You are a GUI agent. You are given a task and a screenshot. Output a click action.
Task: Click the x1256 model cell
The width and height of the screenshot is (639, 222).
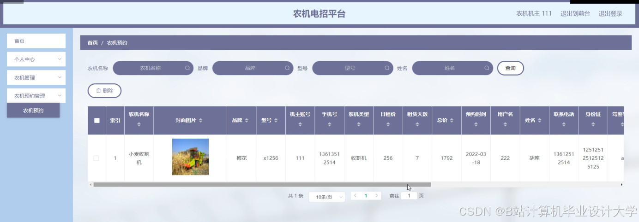[271, 158]
